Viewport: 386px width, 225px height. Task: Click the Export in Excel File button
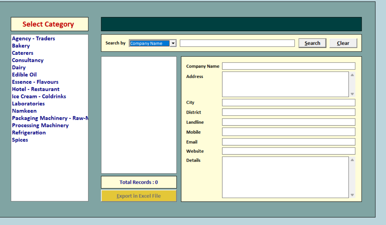[x=139, y=196]
